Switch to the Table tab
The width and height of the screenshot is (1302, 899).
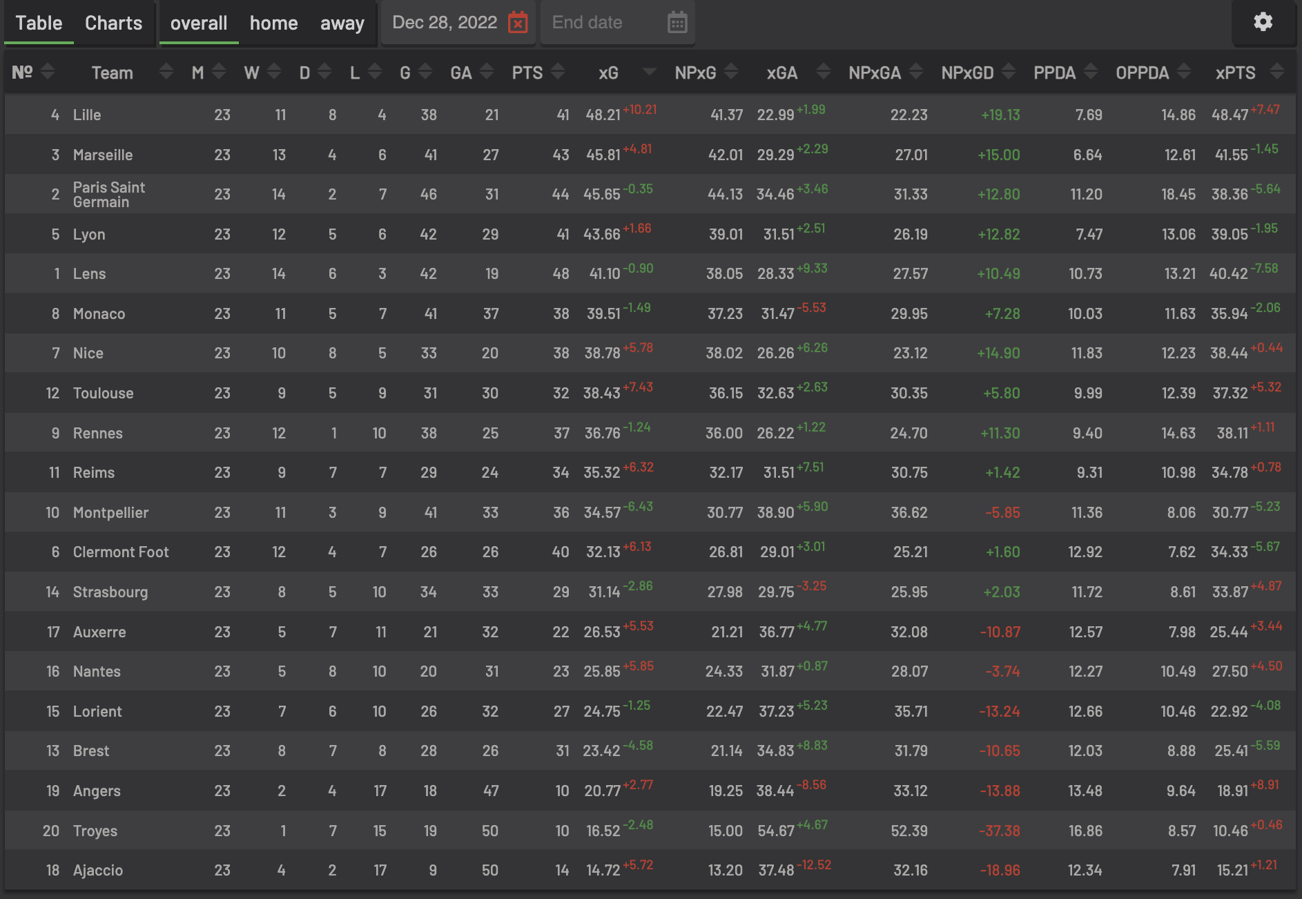pyautogui.click(x=39, y=23)
